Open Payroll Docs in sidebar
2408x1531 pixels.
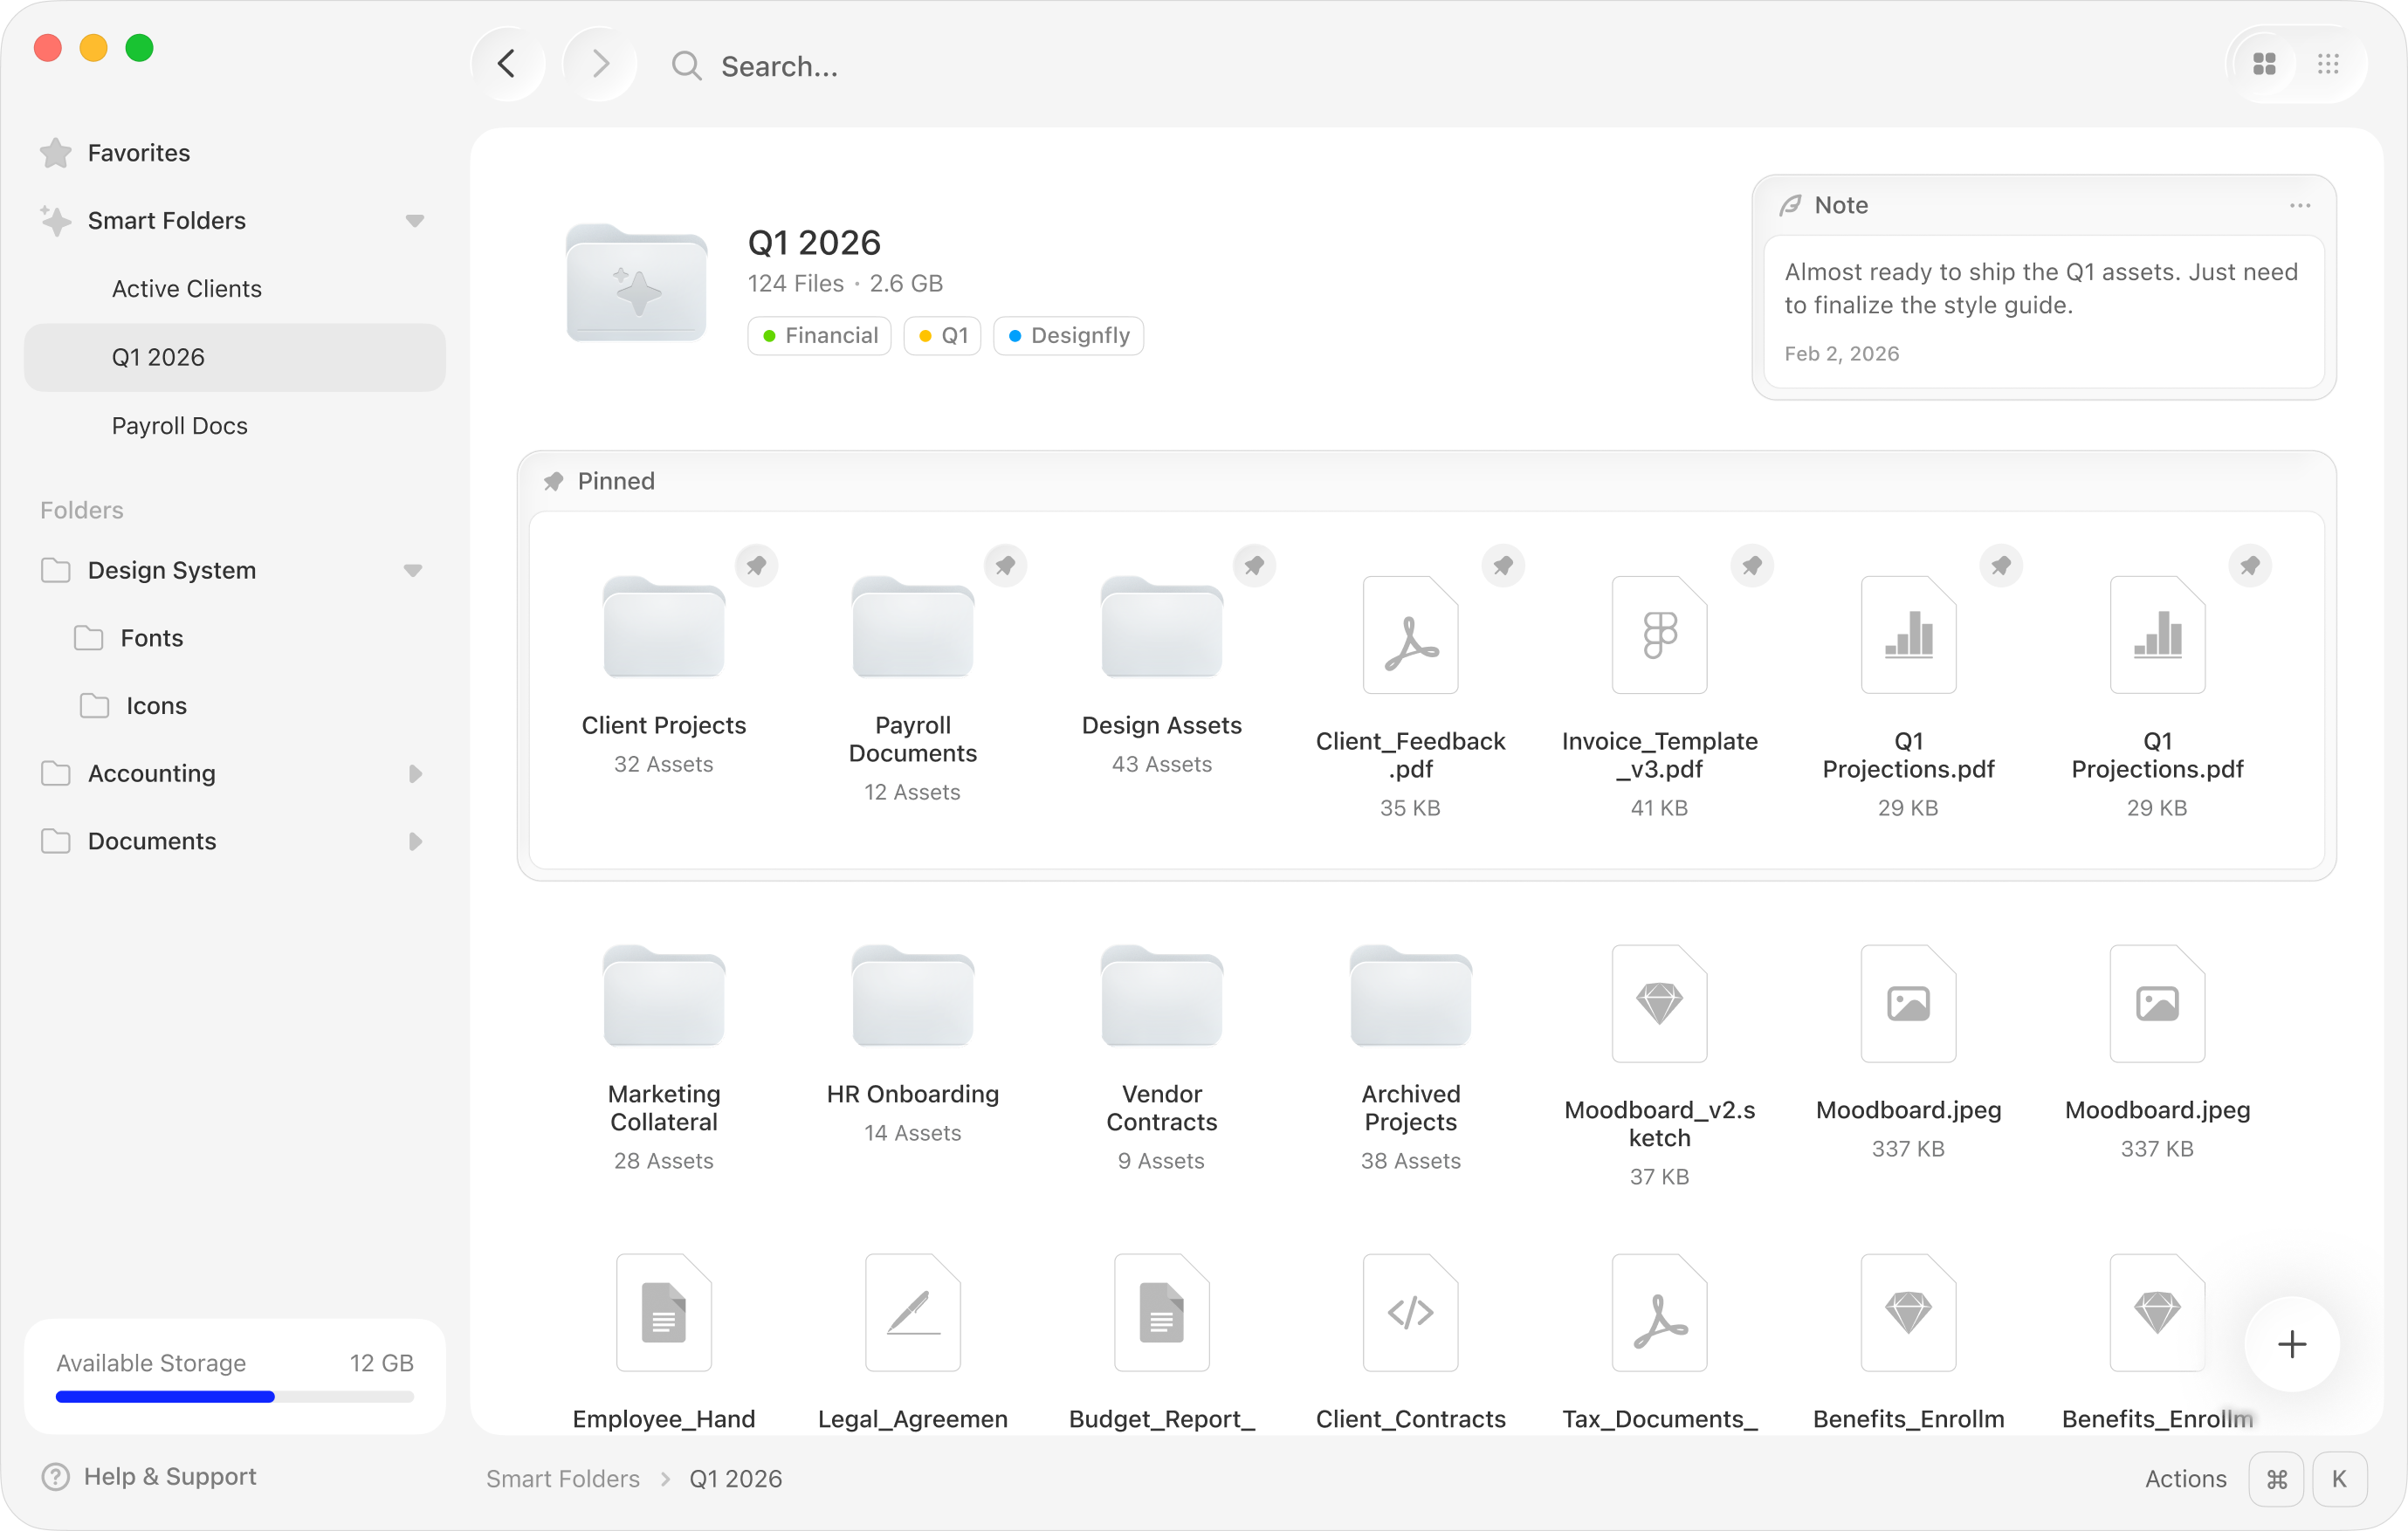(x=180, y=426)
